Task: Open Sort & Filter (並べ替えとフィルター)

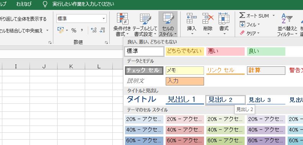Action: pos(287,25)
